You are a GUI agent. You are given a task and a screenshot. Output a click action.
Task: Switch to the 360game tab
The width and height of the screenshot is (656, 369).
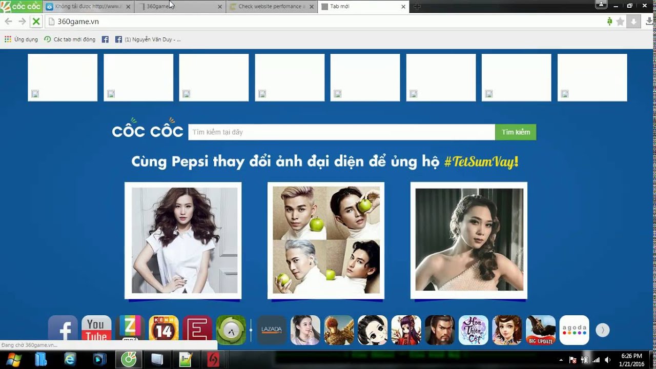(x=179, y=7)
